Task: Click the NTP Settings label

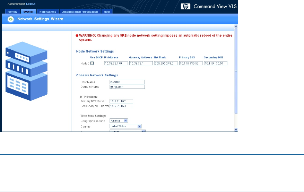Action: [89, 97]
